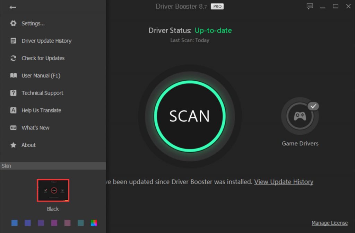Click the Manage License link

(329, 223)
